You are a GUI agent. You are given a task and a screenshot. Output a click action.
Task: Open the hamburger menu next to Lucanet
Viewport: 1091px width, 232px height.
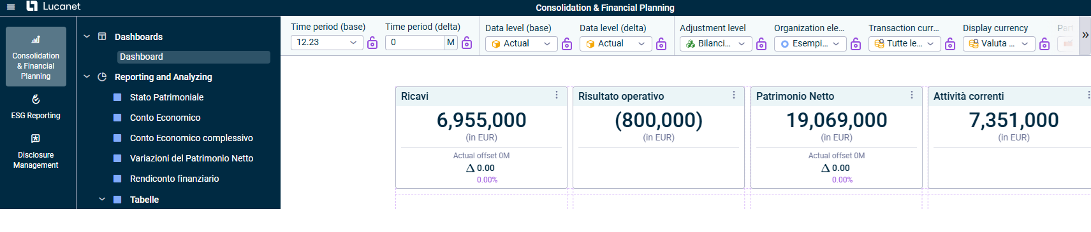[10, 7]
